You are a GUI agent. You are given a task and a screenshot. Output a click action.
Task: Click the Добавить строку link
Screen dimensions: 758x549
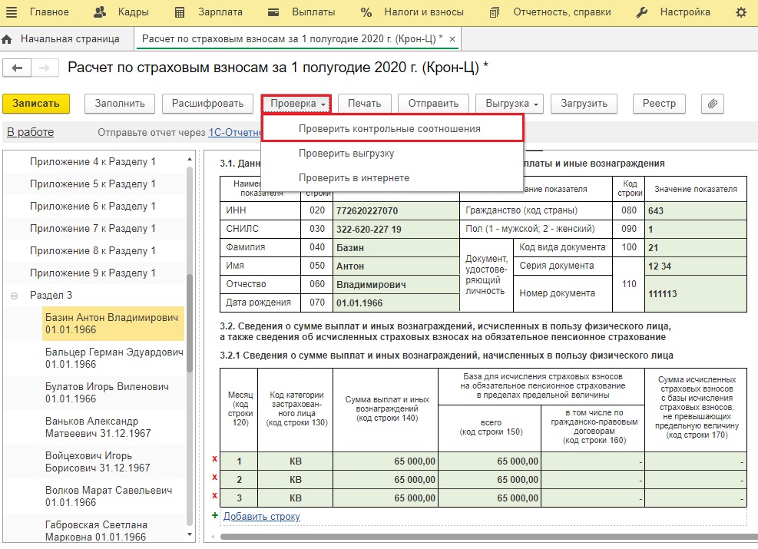[x=262, y=516]
